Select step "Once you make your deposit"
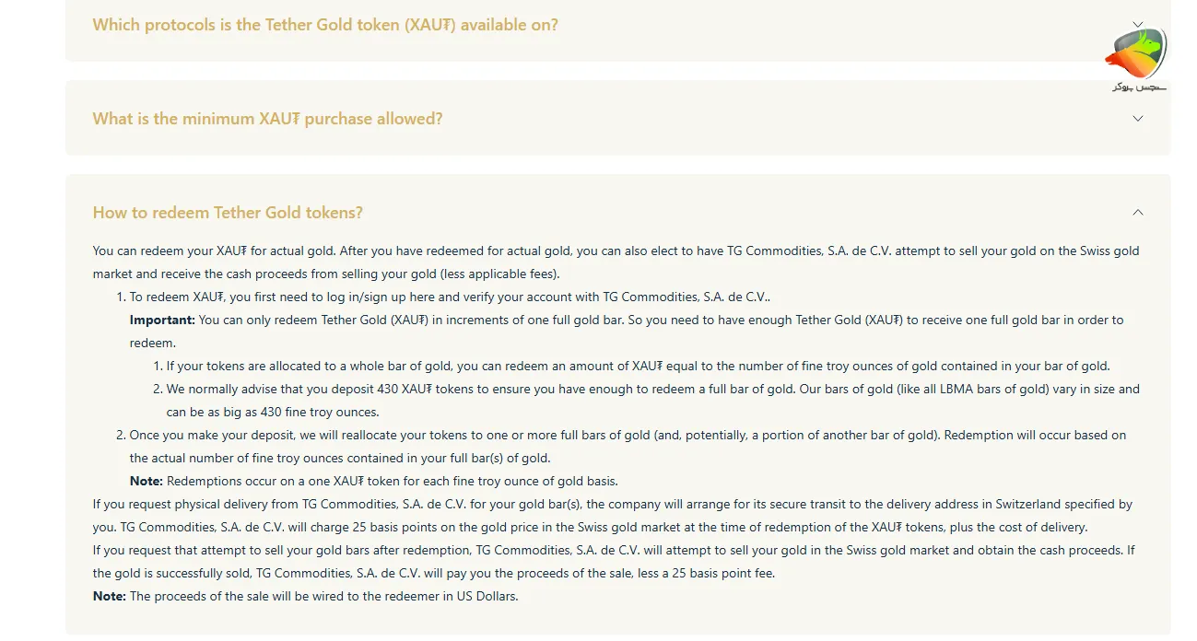 tap(627, 435)
